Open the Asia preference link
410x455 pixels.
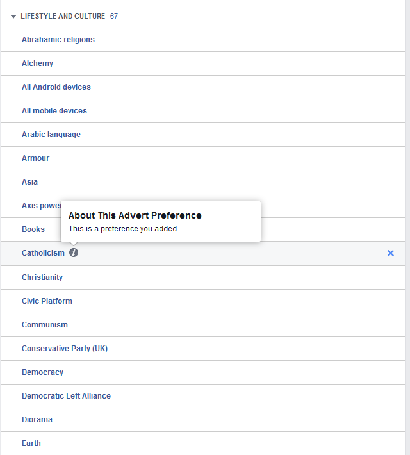29,182
